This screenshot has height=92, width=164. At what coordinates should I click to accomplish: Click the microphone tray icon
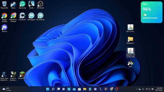tap(143, 89)
